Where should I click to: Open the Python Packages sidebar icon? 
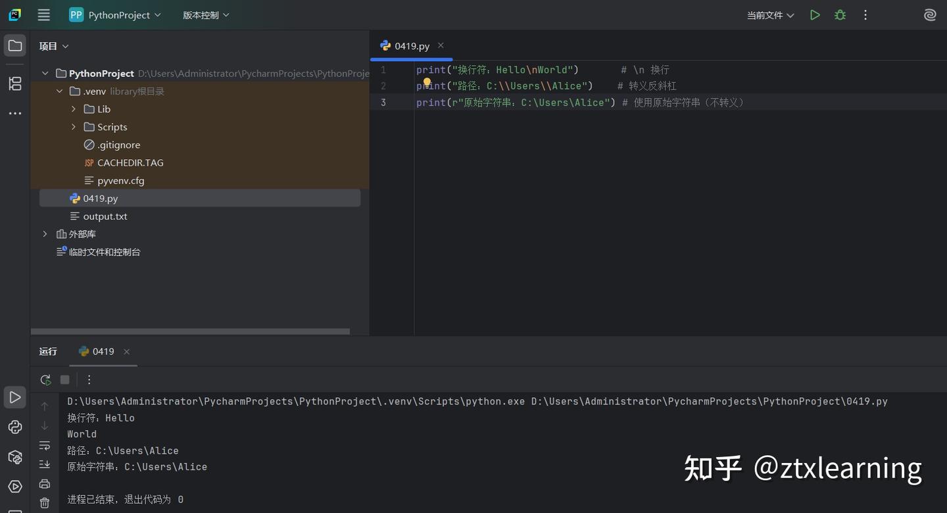click(x=15, y=457)
